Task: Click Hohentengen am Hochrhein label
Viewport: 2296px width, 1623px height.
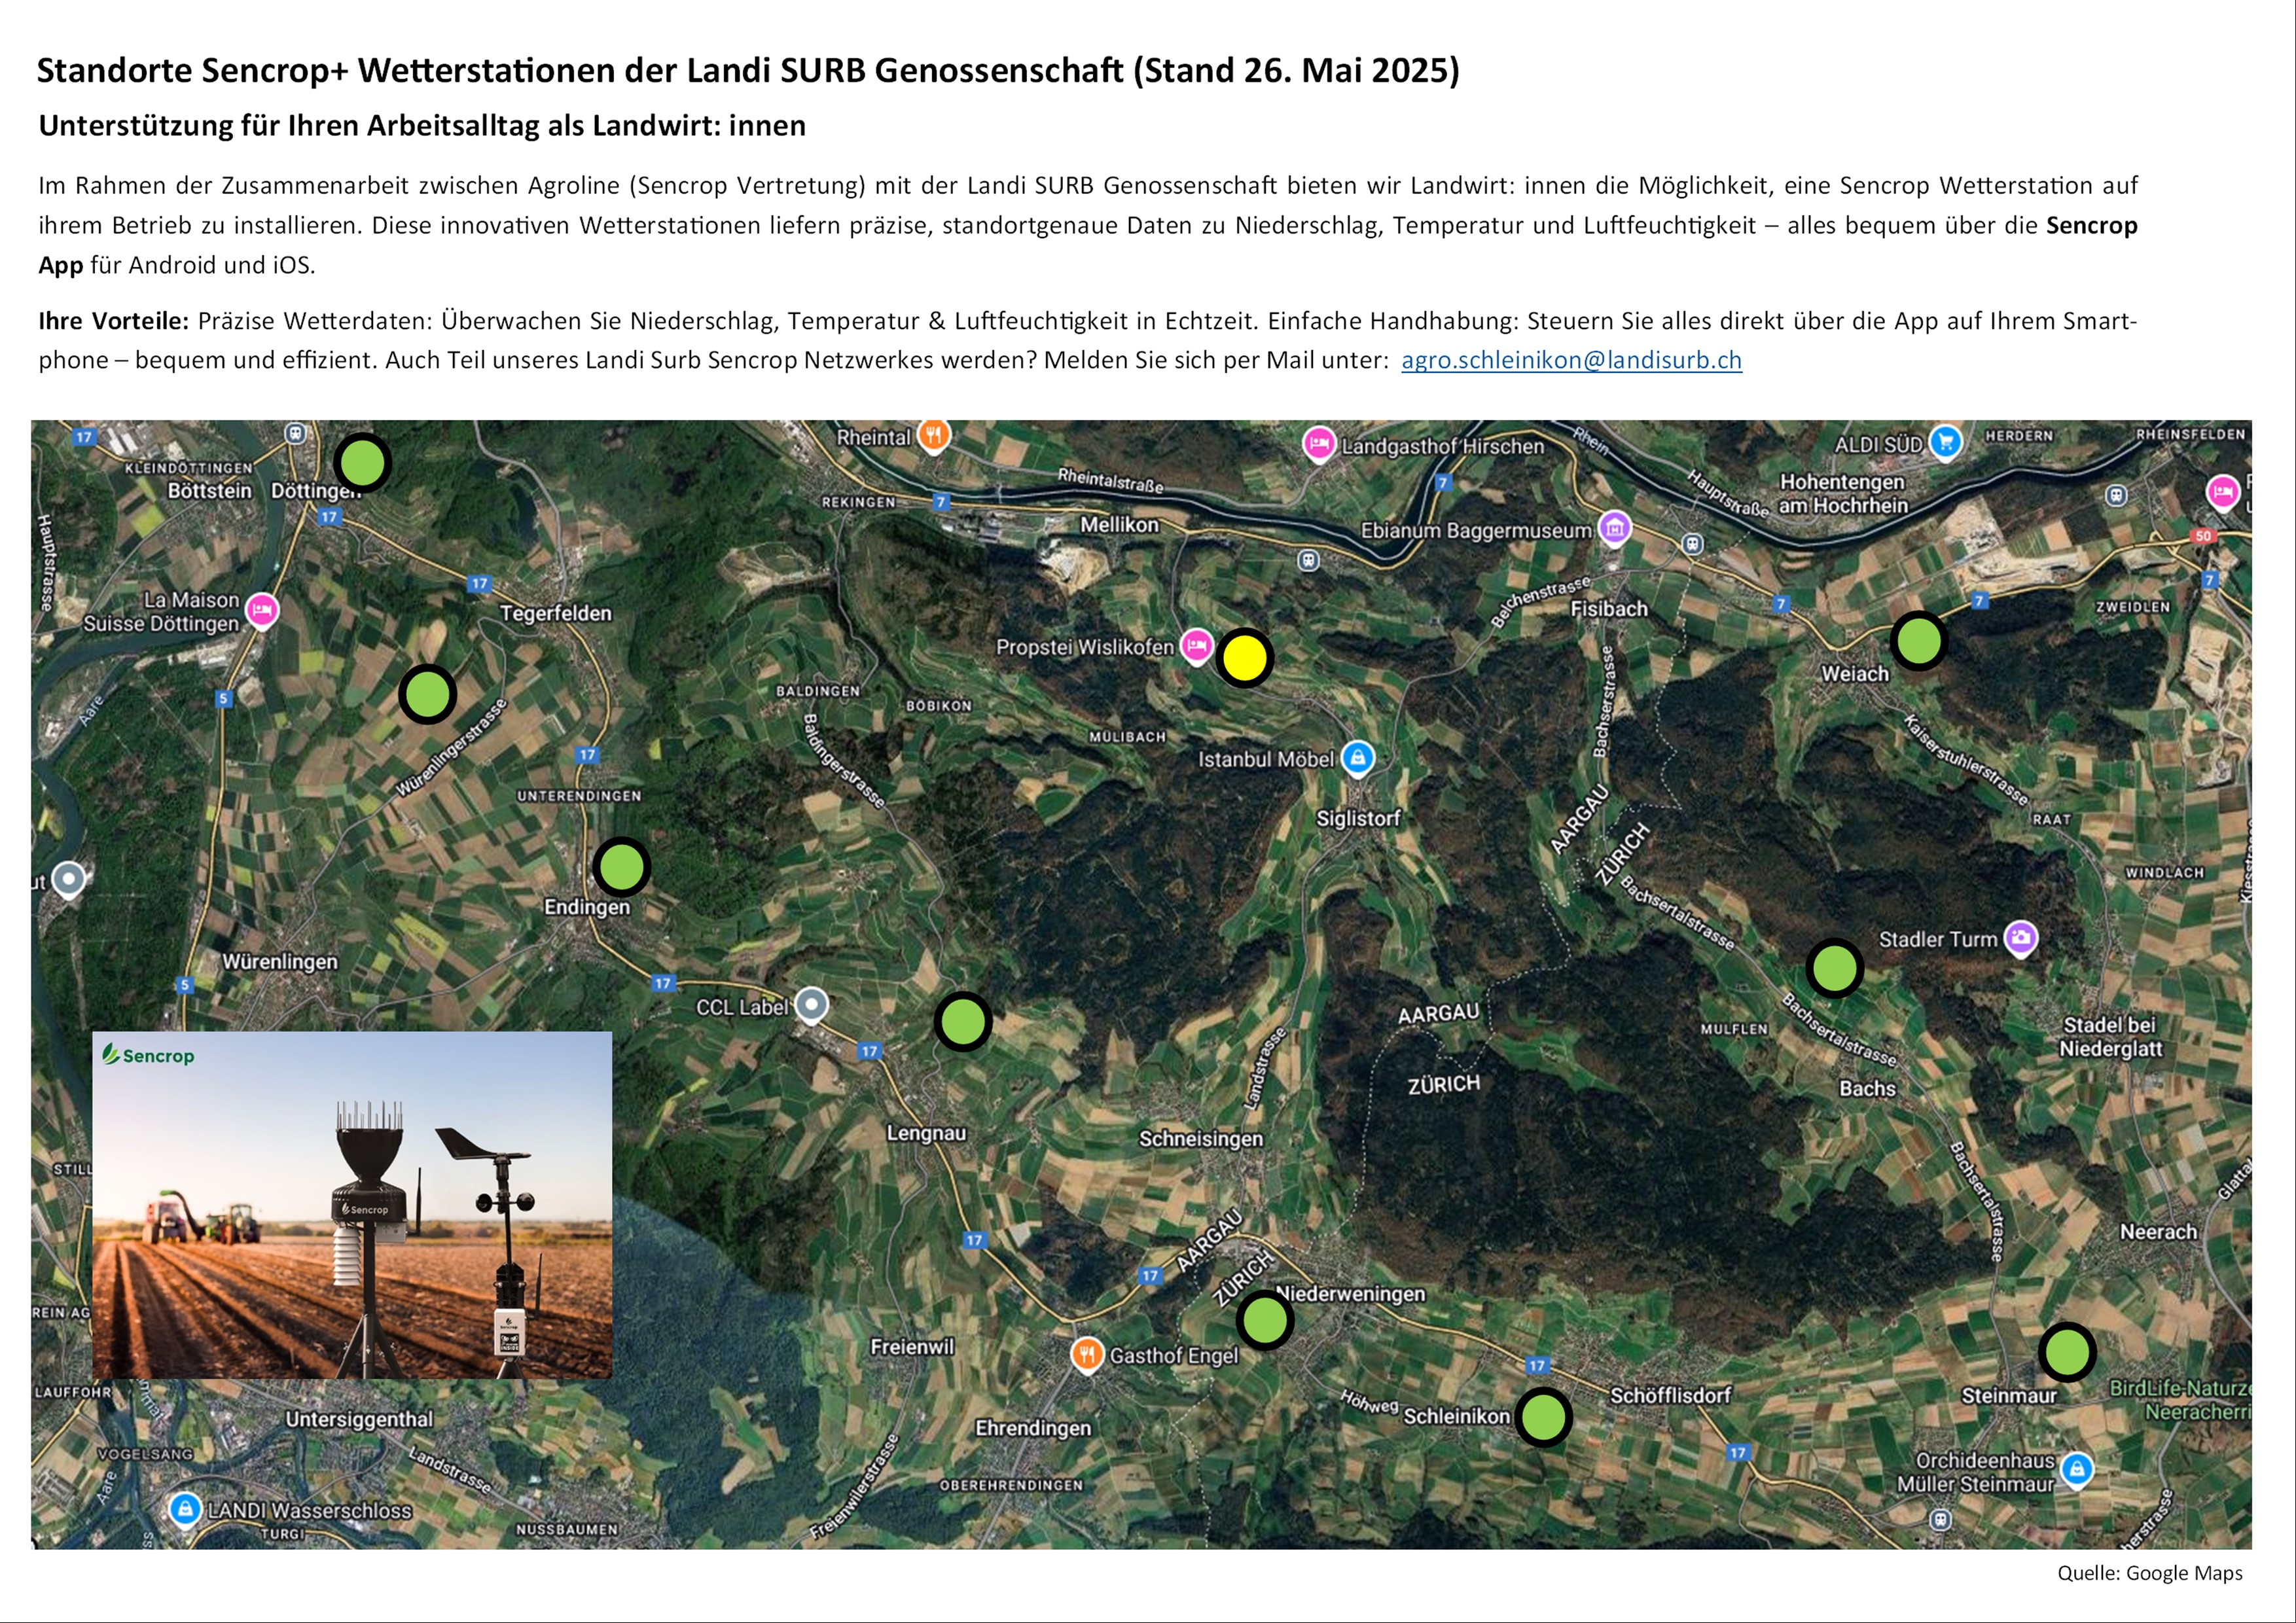Action: (1843, 494)
